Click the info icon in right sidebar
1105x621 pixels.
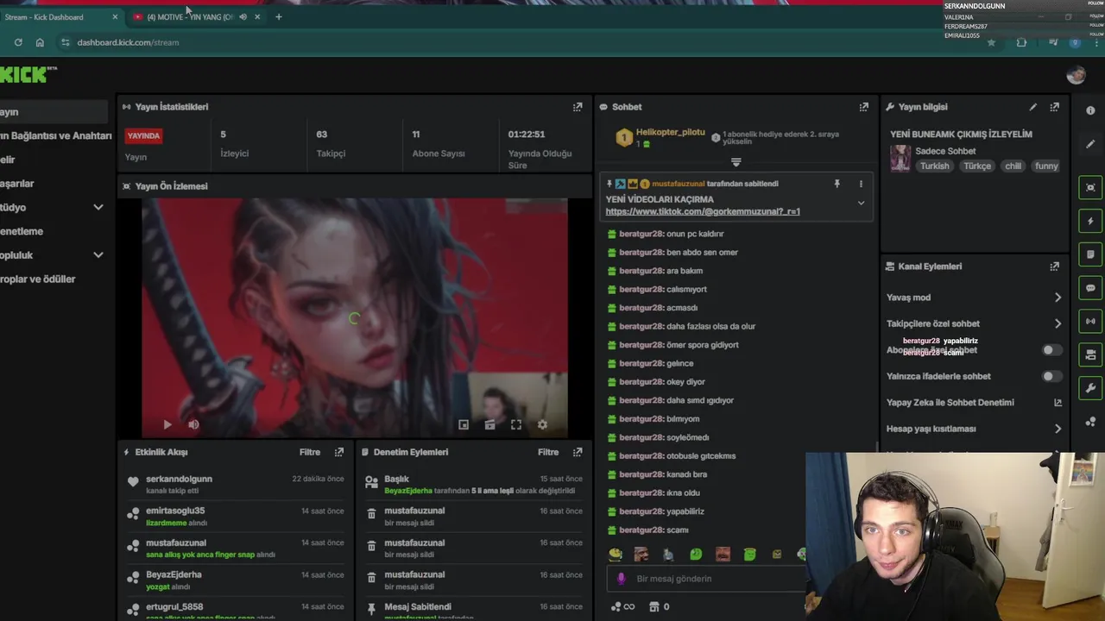[x=1090, y=111]
